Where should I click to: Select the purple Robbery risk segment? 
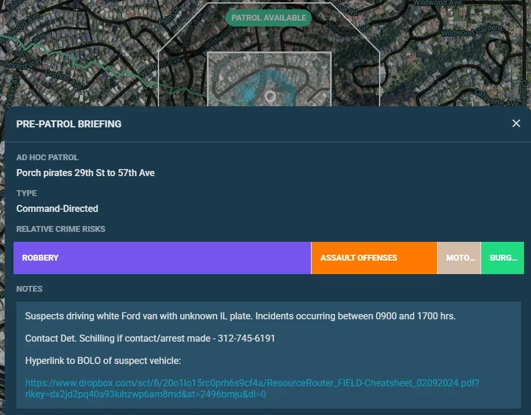162,258
